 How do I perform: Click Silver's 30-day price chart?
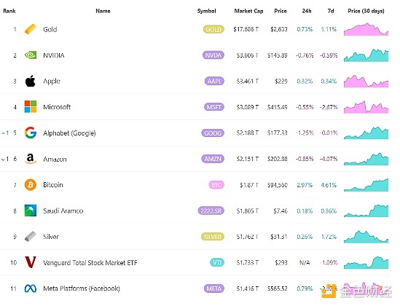click(x=366, y=237)
